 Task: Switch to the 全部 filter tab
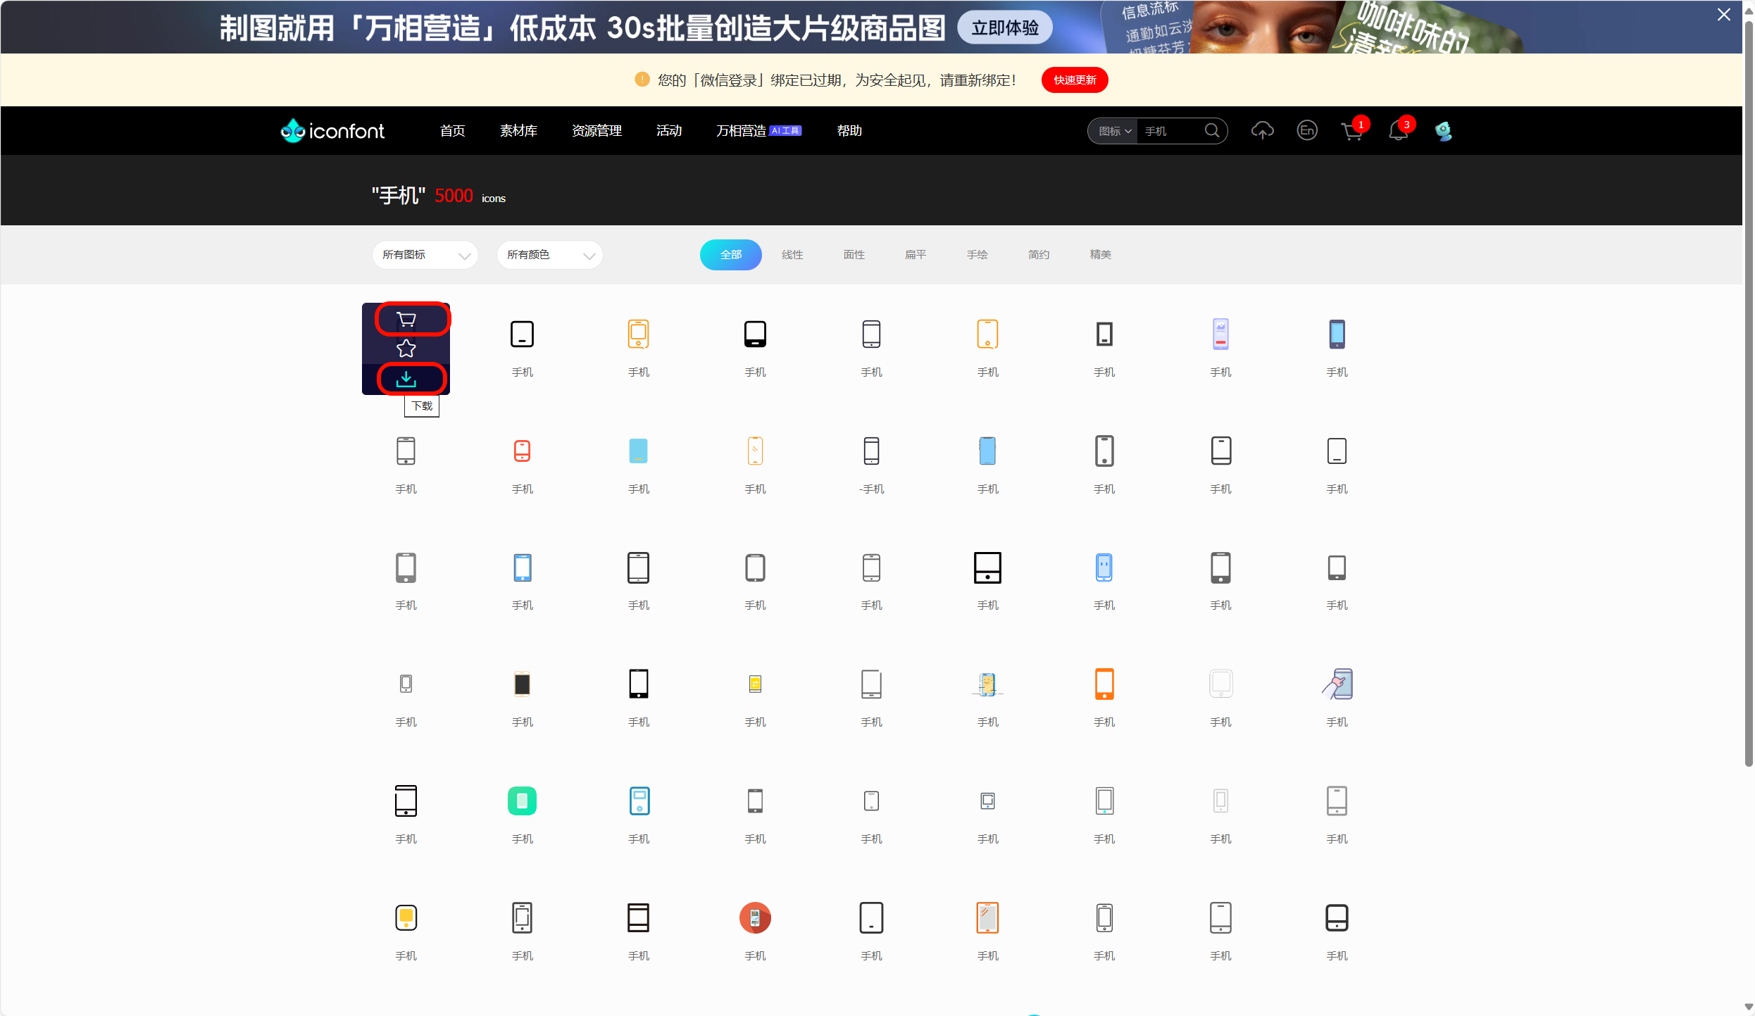[730, 254]
